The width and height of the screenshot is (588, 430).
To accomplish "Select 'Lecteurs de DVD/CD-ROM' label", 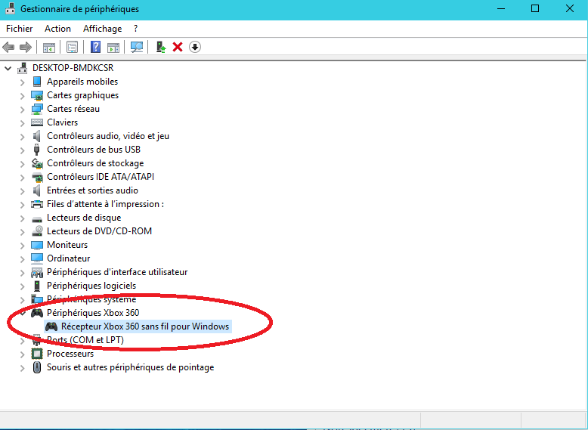I will (x=99, y=231).
